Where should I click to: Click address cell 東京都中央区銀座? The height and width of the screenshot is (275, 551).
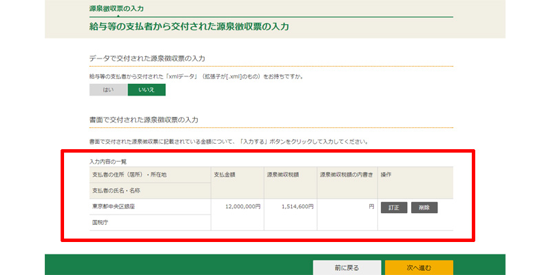point(150,207)
